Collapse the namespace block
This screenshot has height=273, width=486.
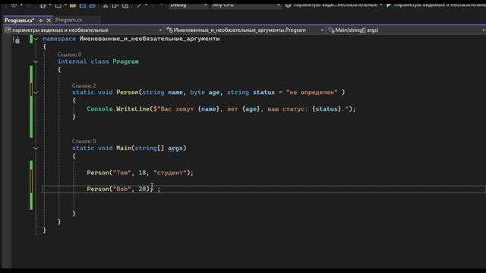[36, 39]
